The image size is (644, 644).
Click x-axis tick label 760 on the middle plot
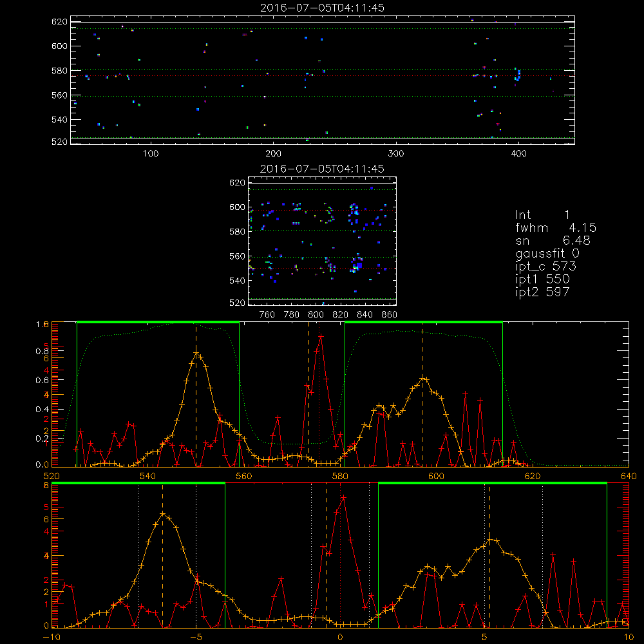tap(267, 315)
